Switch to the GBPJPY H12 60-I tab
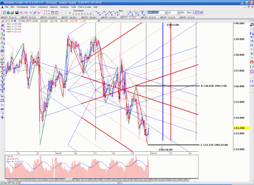This screenshot has width=254, height=185. [48, 17]
